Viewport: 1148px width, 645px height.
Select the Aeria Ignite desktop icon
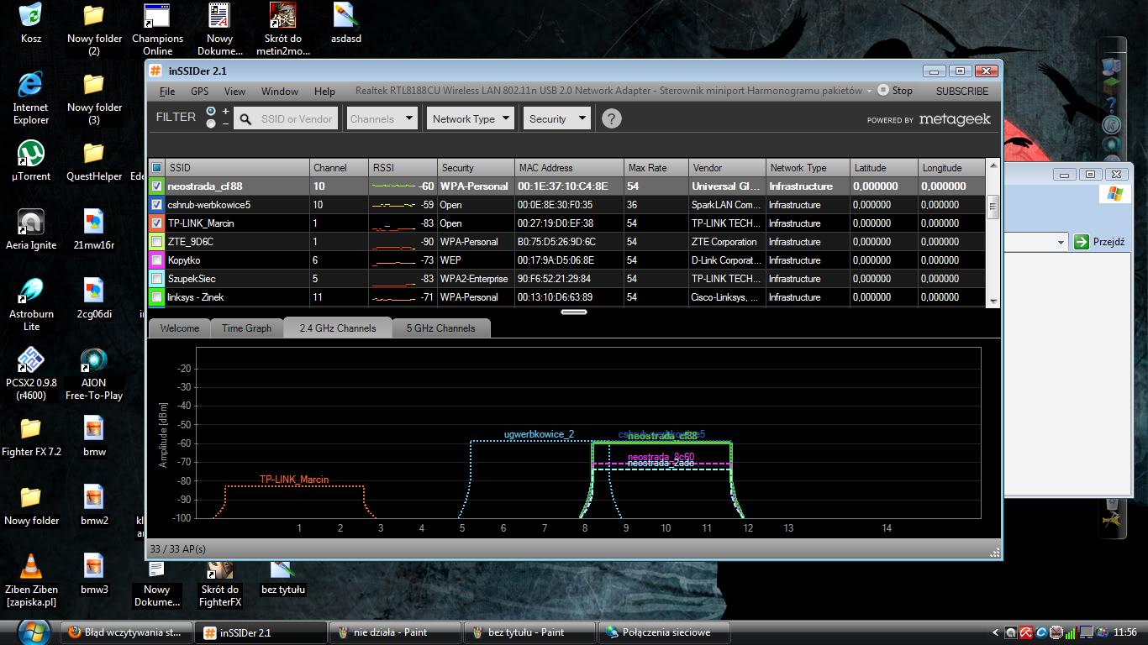[31, 229]
